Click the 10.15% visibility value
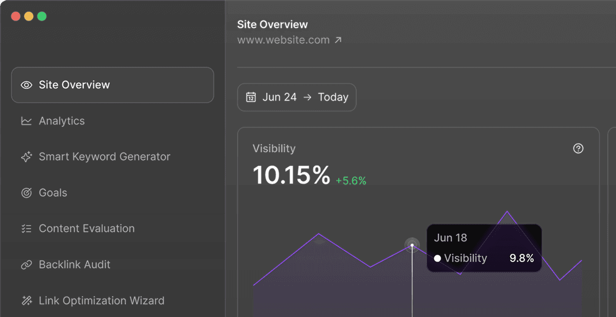 tap(292, 175)
